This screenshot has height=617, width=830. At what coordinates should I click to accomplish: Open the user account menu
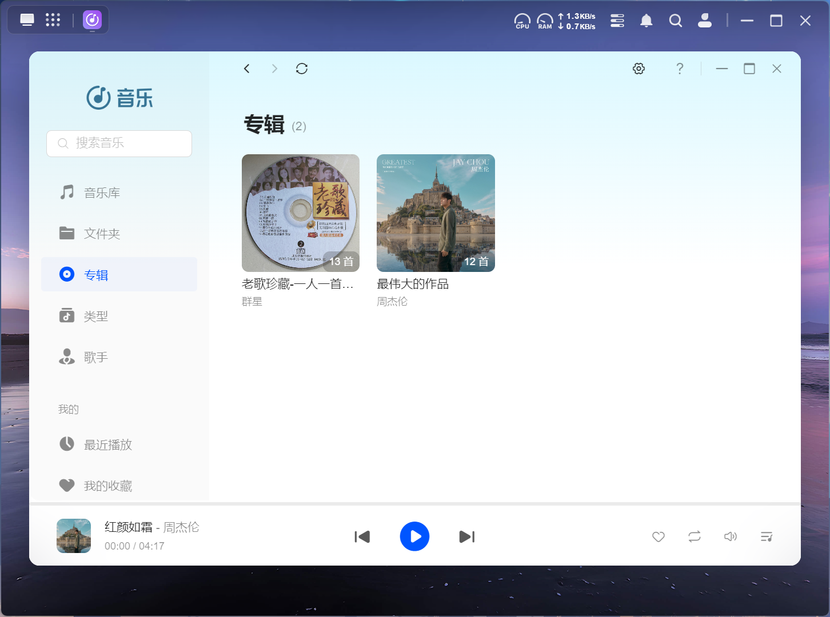point(705,21)
